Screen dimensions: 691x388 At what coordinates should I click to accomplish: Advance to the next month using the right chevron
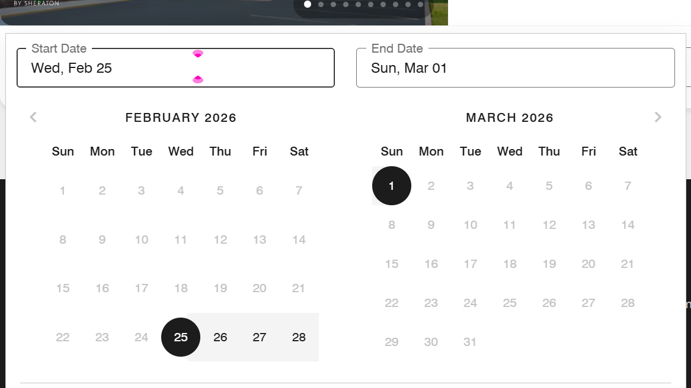click(658, 117)
